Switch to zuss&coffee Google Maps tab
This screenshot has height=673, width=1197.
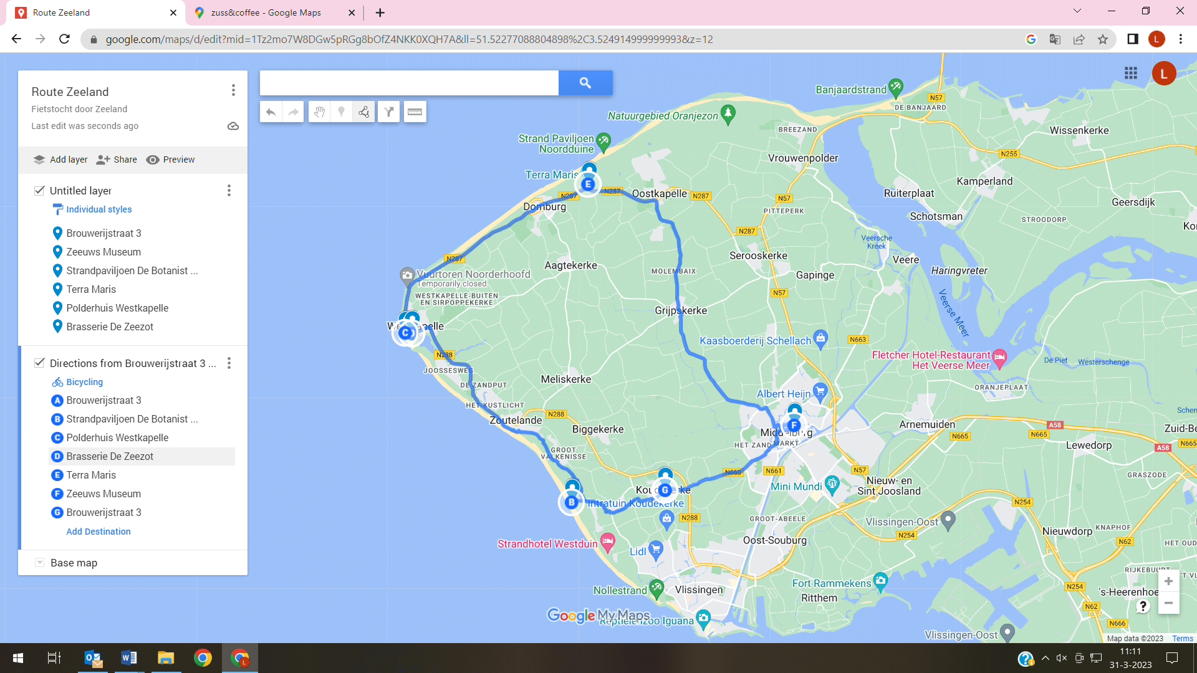tap(266, 12)
